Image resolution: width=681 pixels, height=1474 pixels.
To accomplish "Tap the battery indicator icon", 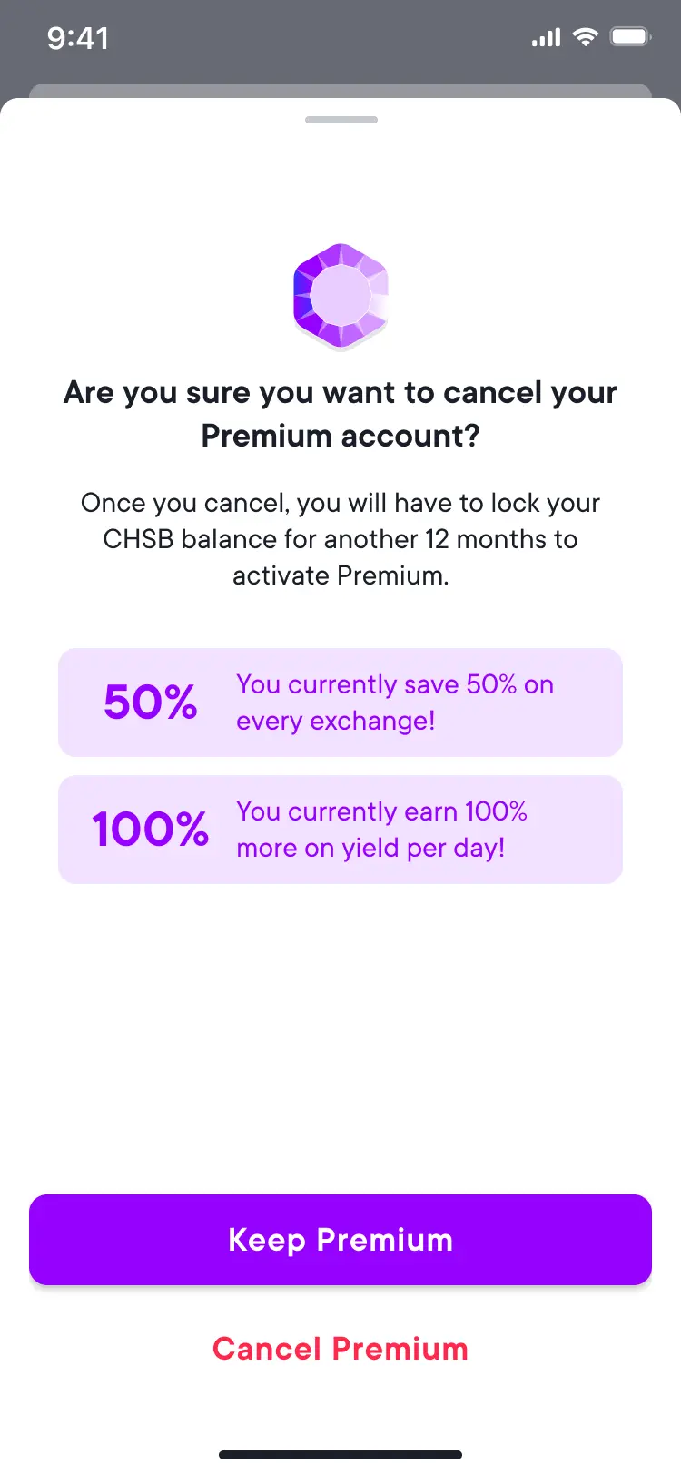I will 630,36.
